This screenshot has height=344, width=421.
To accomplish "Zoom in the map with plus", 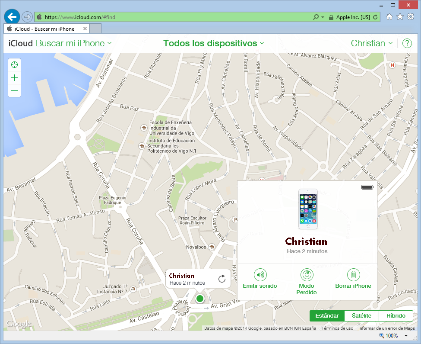I will point(15,78).
